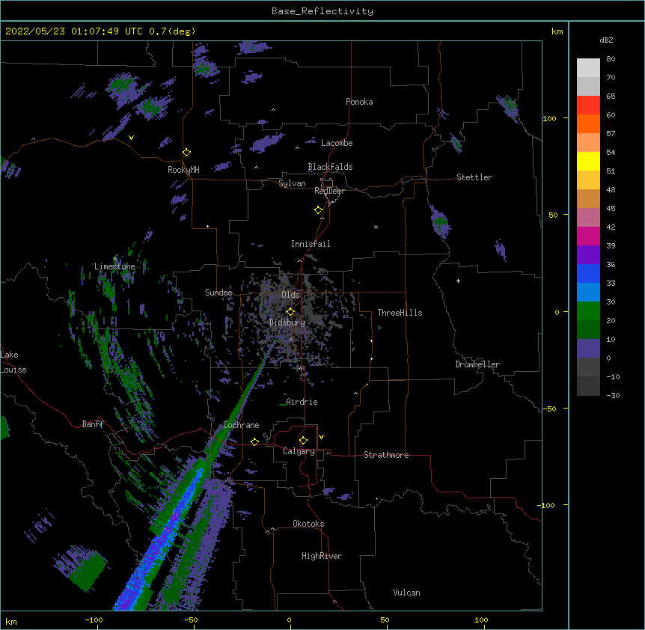This screenshot has width=645, height=630.
Task: Click the Ponoka city label
Action: tap(359, 102)
